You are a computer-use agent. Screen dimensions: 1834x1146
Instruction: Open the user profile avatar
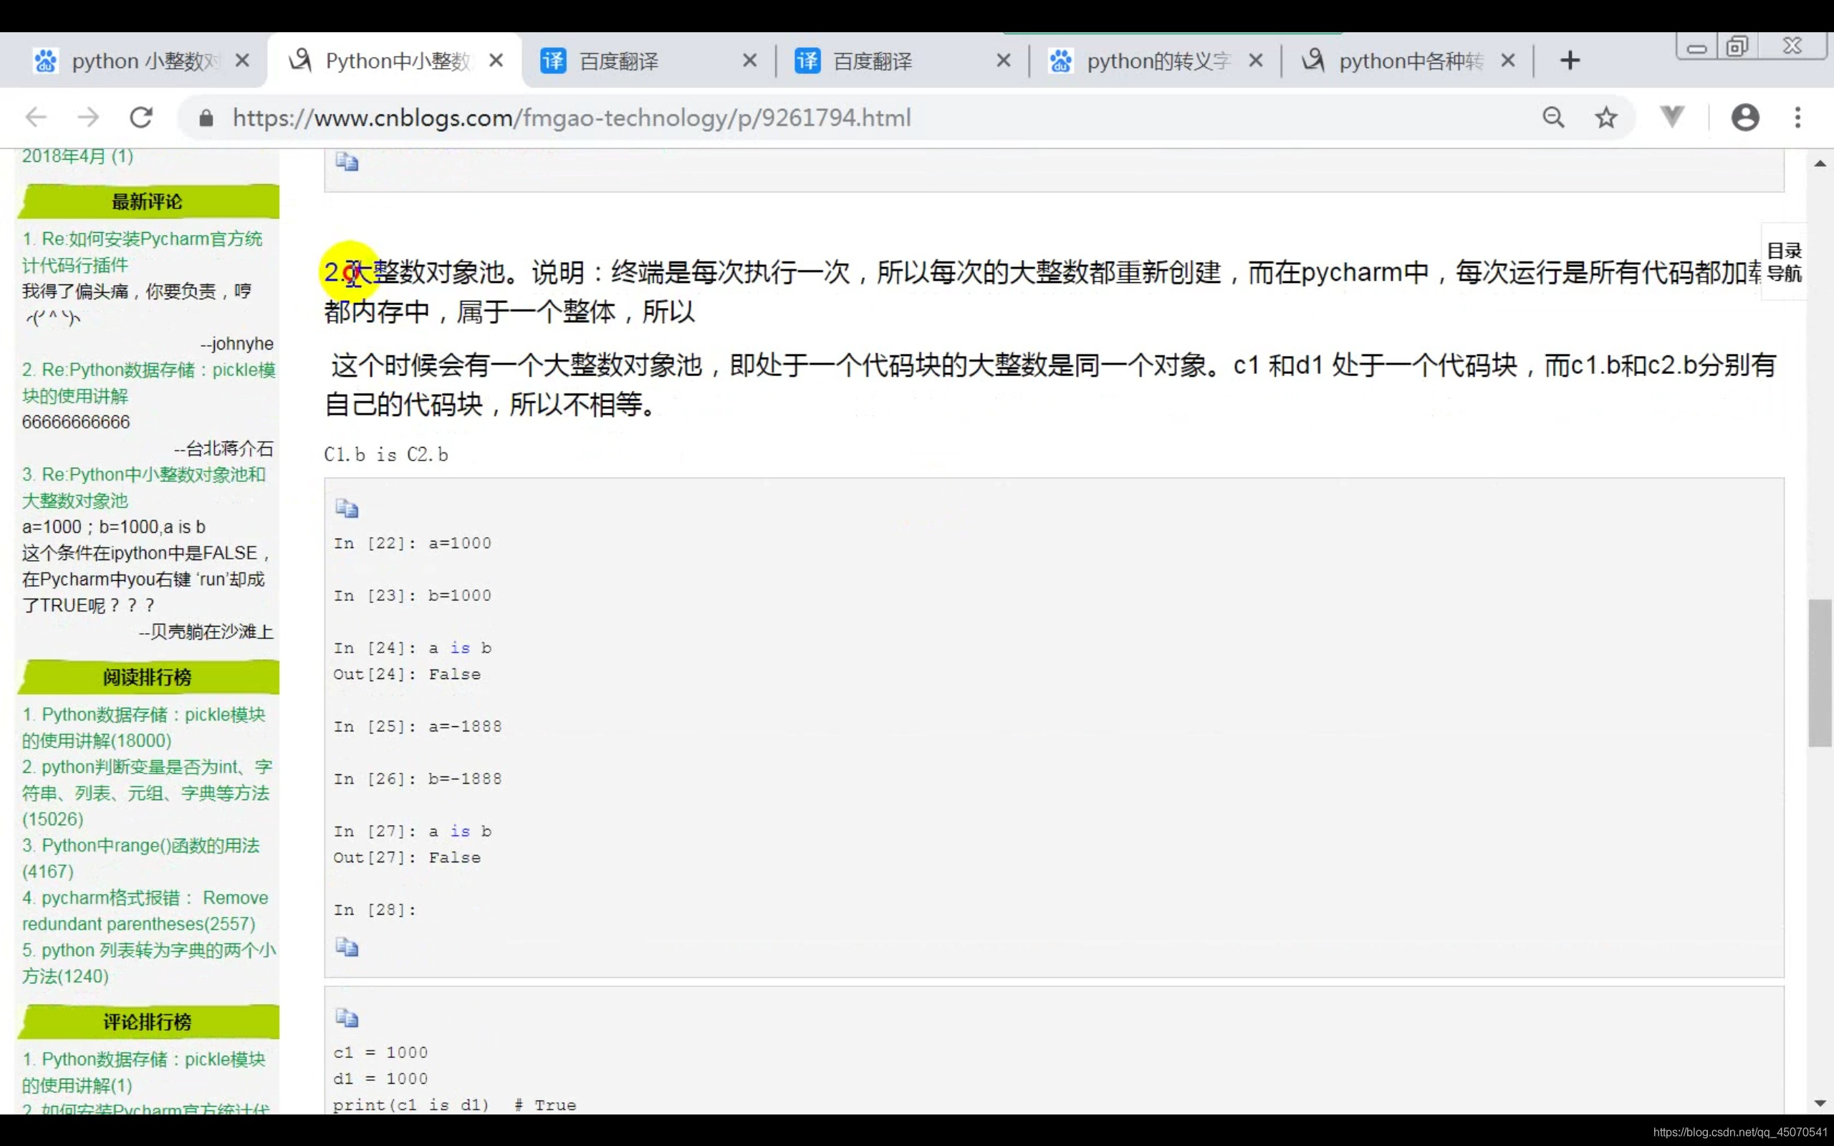click(x=1744, y=117)
